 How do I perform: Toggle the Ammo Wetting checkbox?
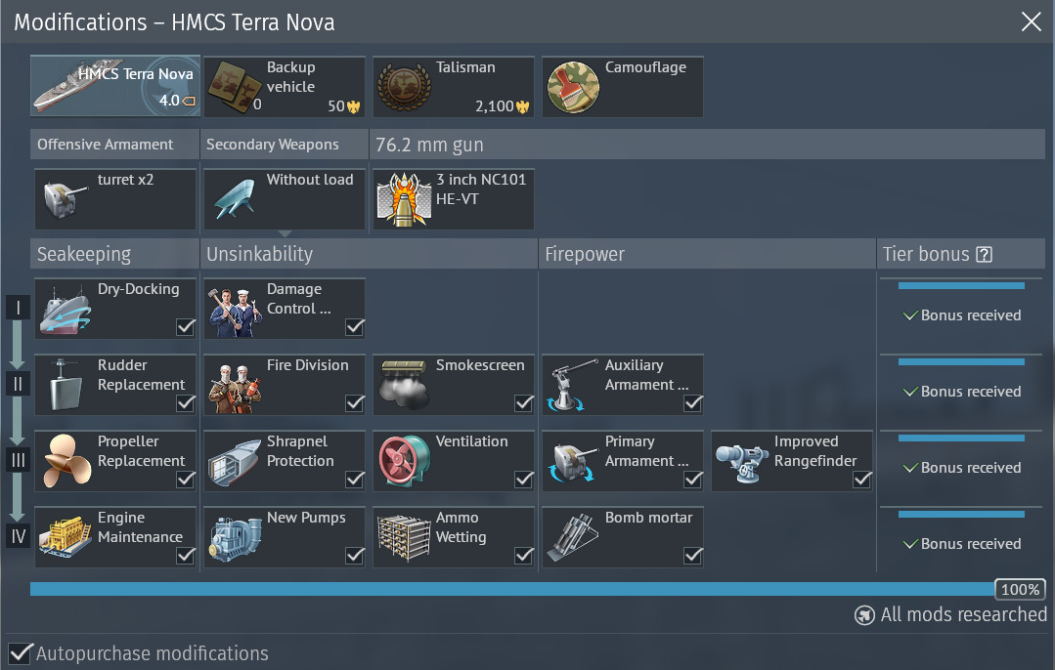[x=523, y=555]
